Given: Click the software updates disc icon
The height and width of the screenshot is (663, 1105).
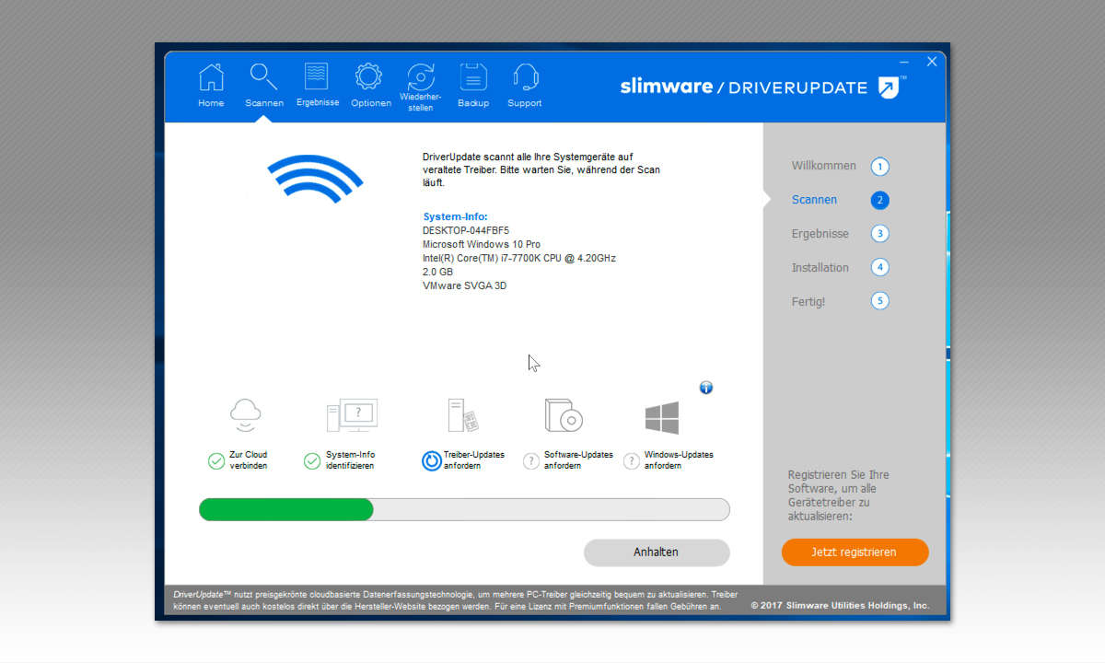Looking at the screenshot, I should tap(564, 415).
